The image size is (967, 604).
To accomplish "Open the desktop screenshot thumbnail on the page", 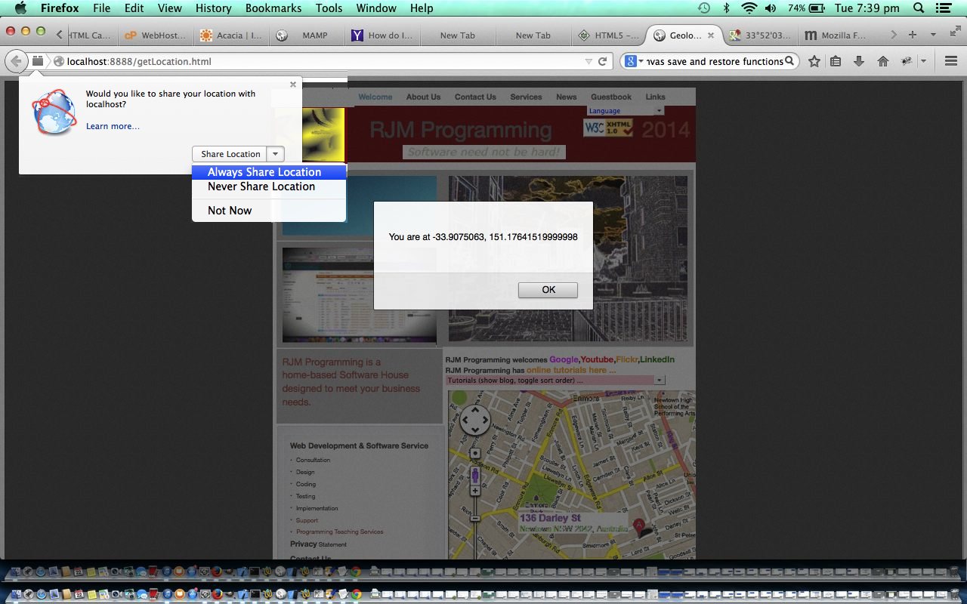I will point(360,294).
